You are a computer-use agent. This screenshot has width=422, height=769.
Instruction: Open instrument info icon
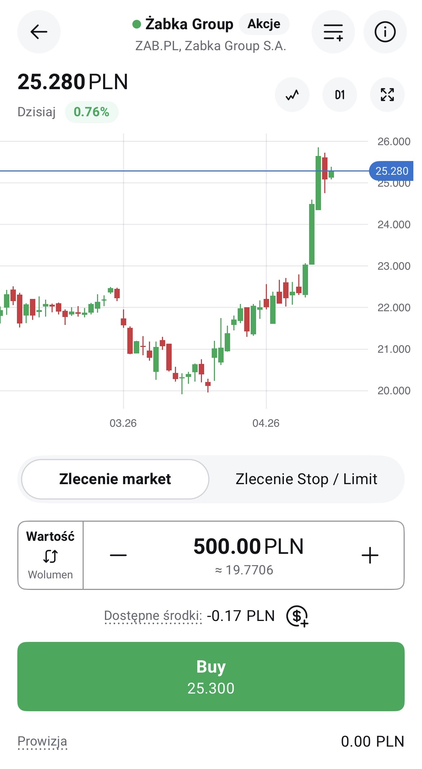tap(385, 32)
